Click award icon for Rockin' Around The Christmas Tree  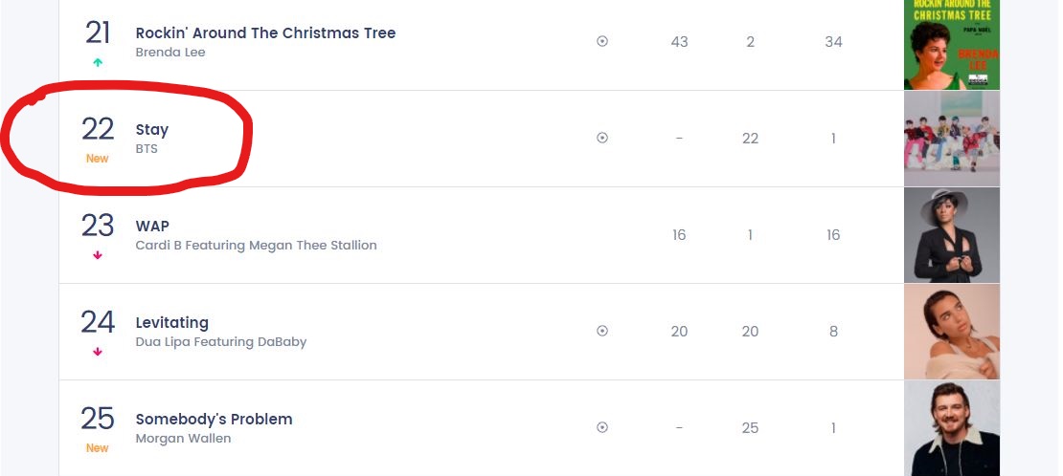coord(602,41)
